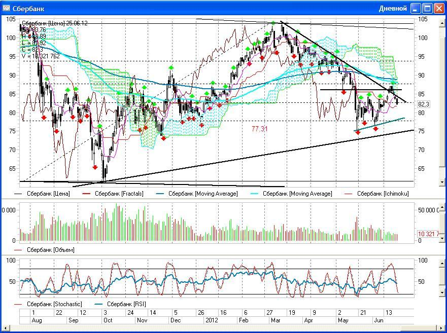This screenshot has height=333, width=447.
Task: Click the Dec month label on the time axis
Action: pyautogui.click(x=176, y=320)
